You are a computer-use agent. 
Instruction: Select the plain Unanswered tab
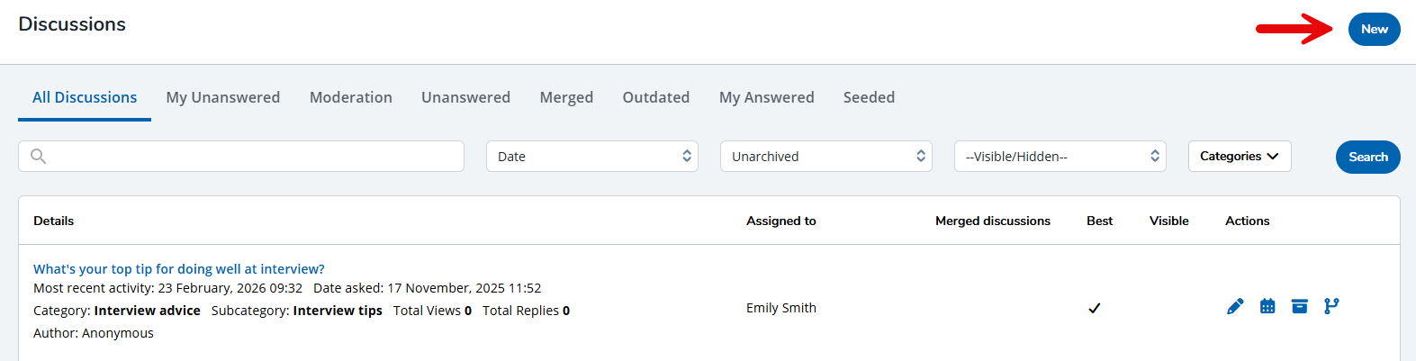(x=465, y=97)
